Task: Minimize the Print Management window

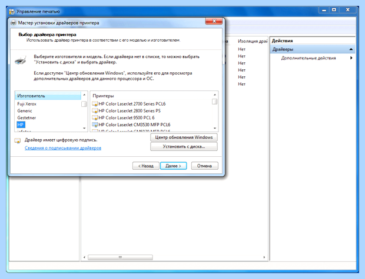Action: point(324,10)
